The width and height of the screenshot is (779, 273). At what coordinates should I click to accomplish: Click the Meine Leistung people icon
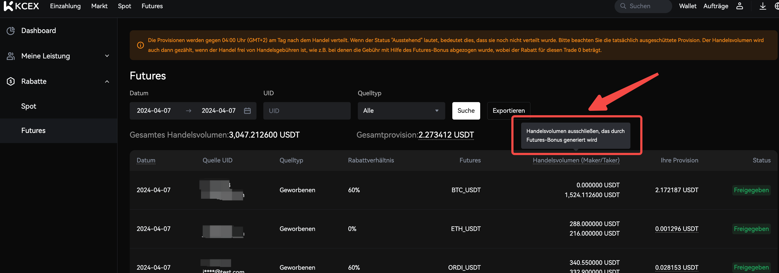pos(11,56)
